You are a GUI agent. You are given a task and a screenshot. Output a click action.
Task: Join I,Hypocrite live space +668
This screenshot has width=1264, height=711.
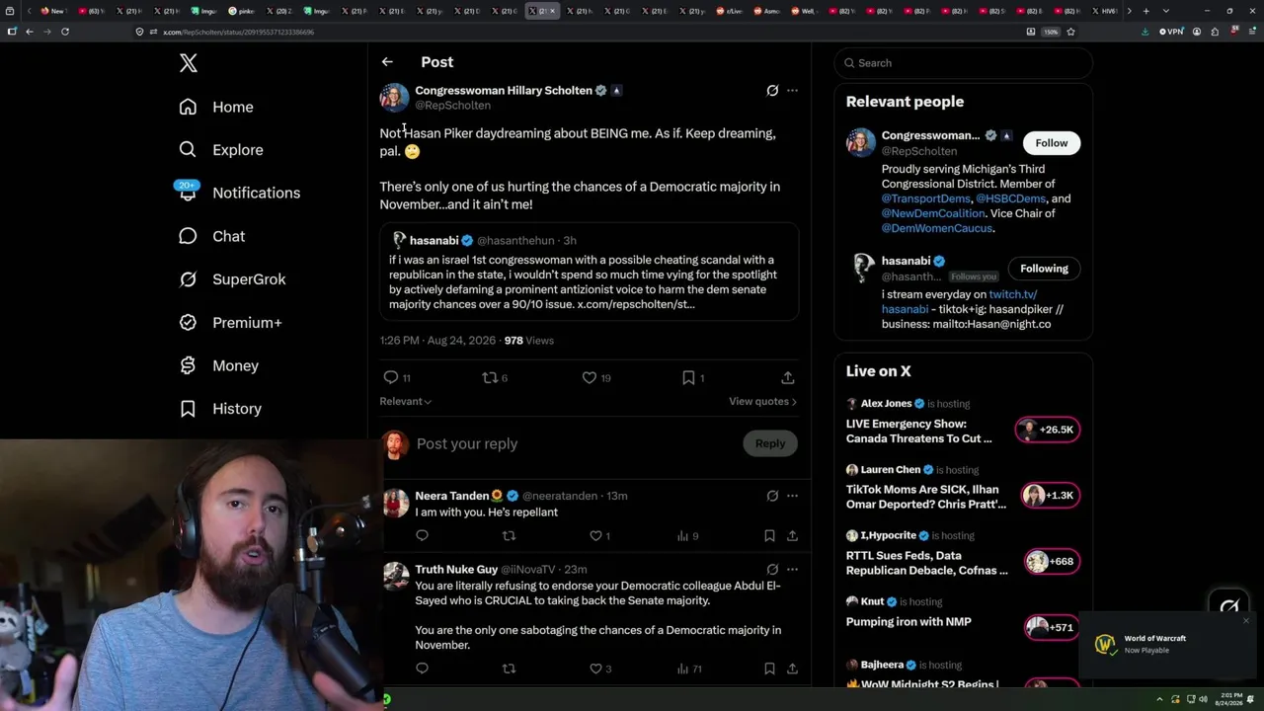click(x=1050, y=562)
